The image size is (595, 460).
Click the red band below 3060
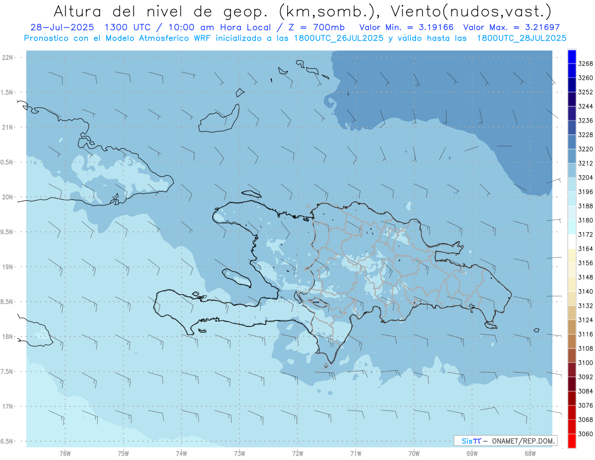pyautogui.click(x=572, y=441)
